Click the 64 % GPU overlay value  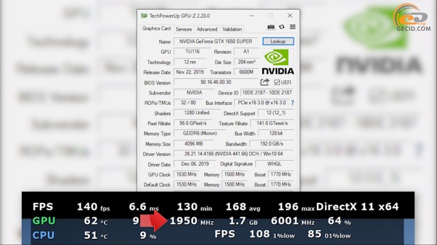[339, 220]
